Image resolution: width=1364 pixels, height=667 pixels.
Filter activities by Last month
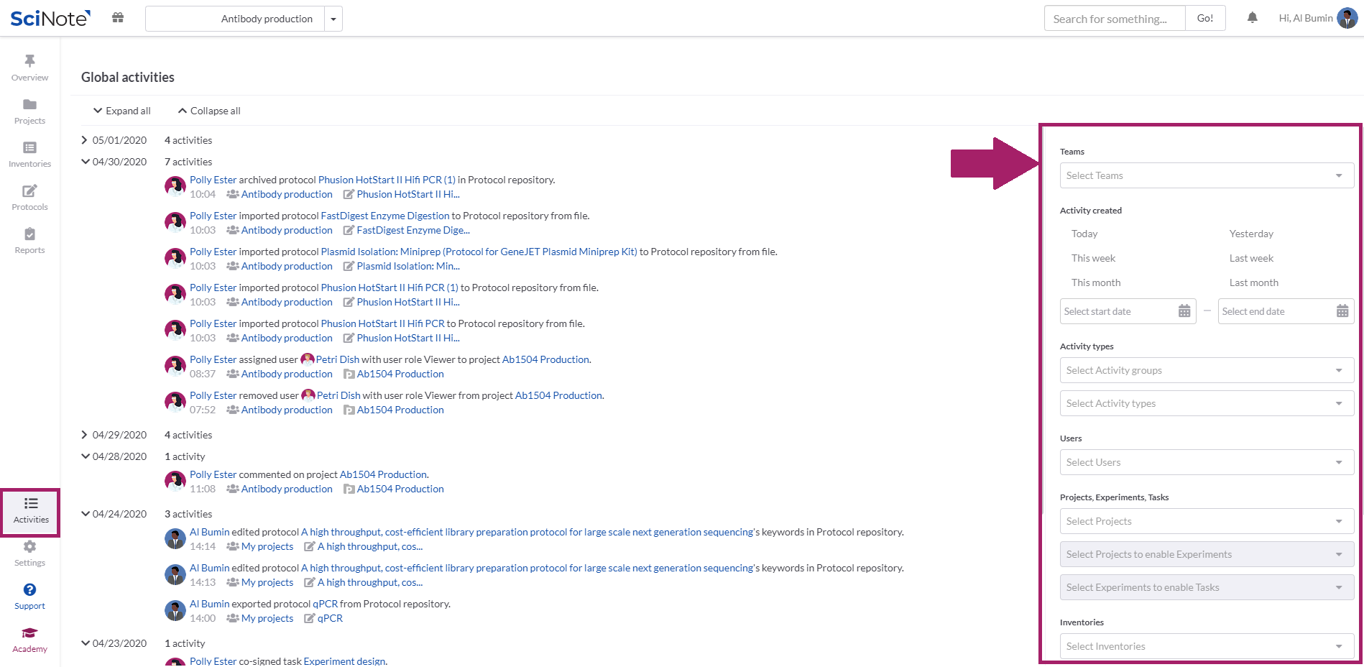tap(1254, 282)
